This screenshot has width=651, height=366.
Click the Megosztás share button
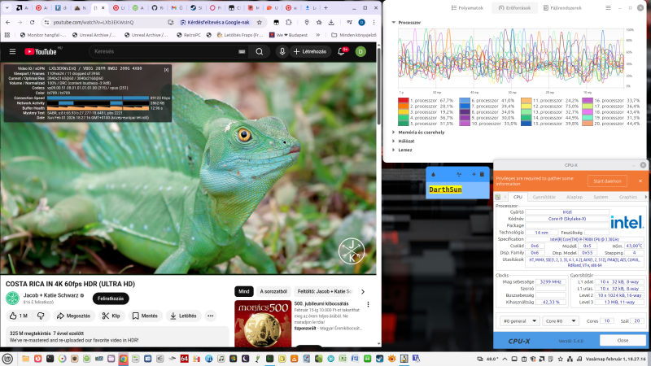pos(73,316)
